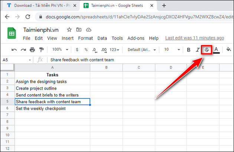Open the fill color picker
This screenshot has height=152, width=234.
228,49
